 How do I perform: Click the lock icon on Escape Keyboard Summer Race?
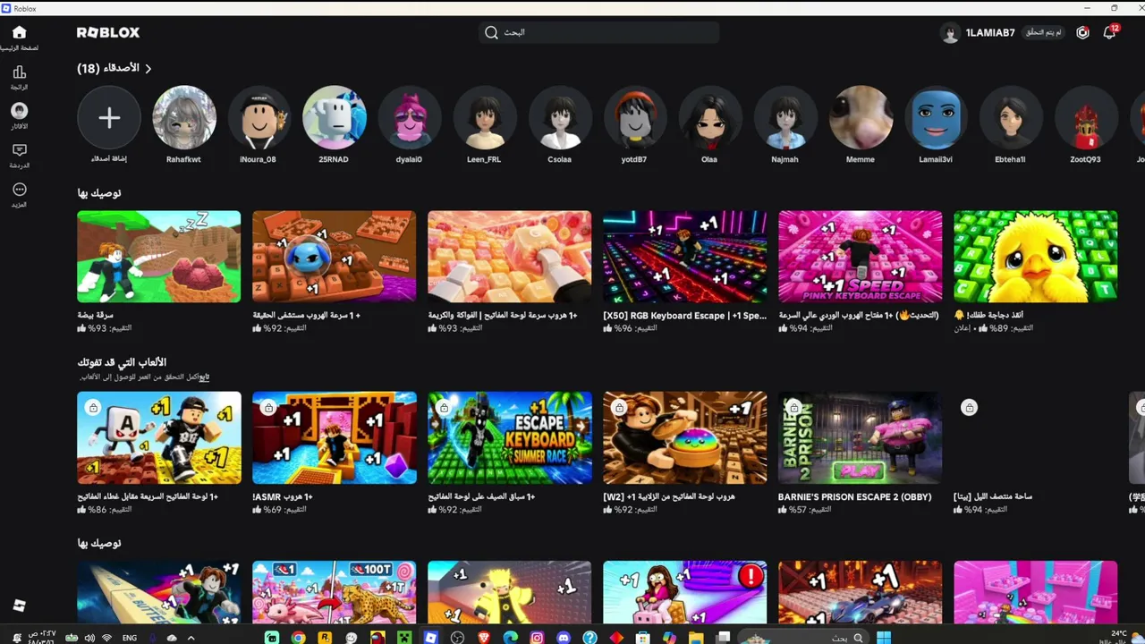pyautogui.click(x=444, y=408)
